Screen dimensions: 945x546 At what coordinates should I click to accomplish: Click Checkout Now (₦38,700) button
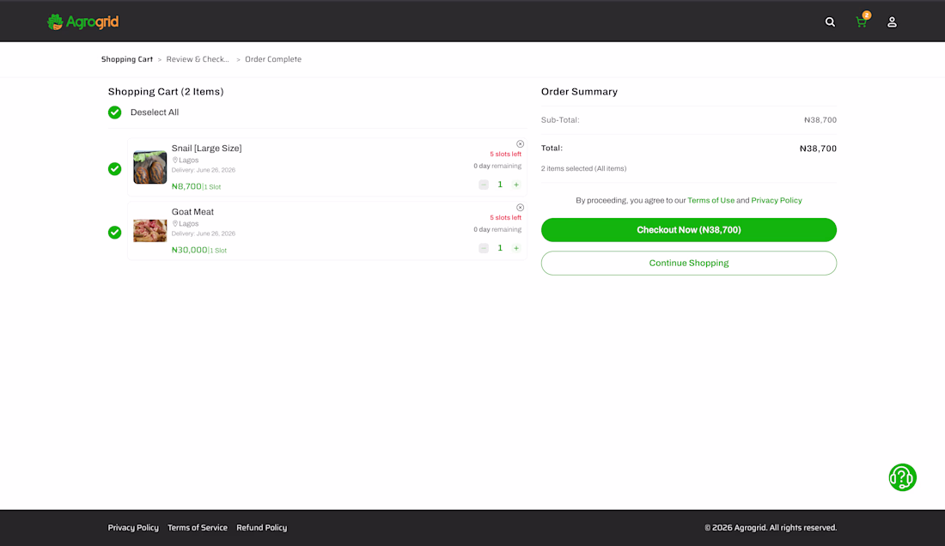tap(689, 230)
